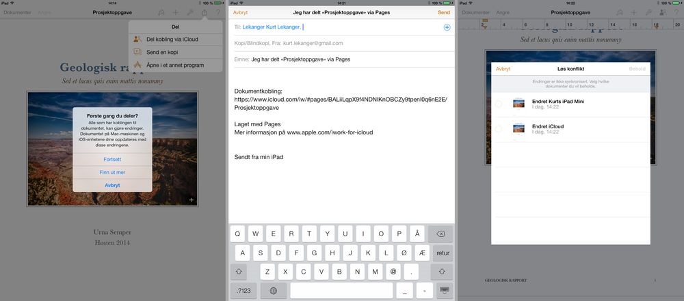Tap the icloud.com document link in the mail body
684x301 pixels.
pyautogui.click(x=341, y=103)
